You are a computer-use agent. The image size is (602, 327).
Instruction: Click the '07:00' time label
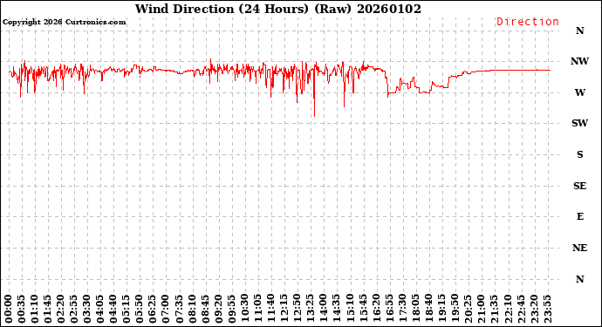pos(166,310)
